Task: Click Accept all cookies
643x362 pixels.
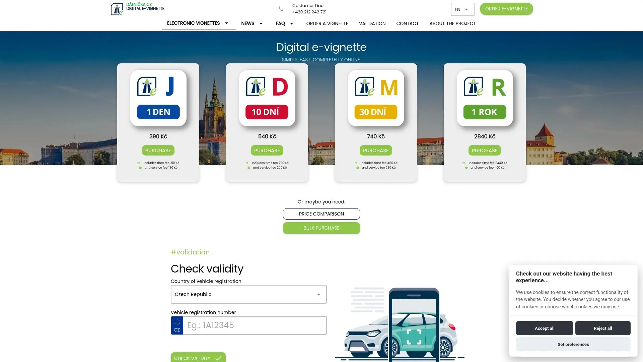Action: click(544, 328)
